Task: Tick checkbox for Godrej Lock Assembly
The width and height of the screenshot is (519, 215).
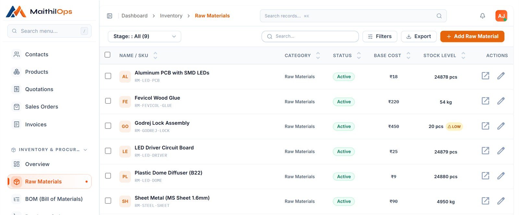Action: pos(108,126)
